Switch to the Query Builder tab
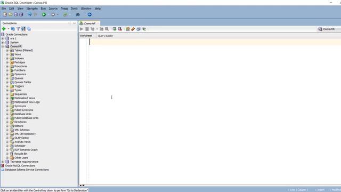Viewport: 341px width, 192px height. tap(105, 36)
